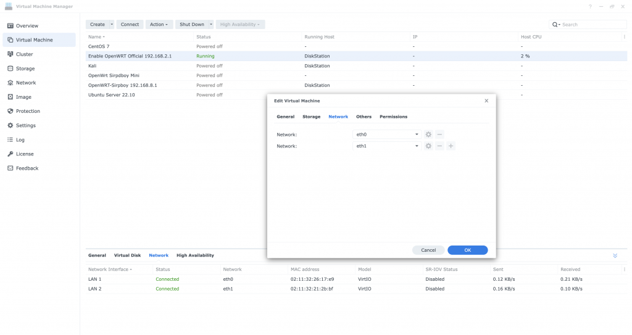Open the Create dropdown arrow
The width and height of the screenshot is (632, 335).
pos(112,25)
